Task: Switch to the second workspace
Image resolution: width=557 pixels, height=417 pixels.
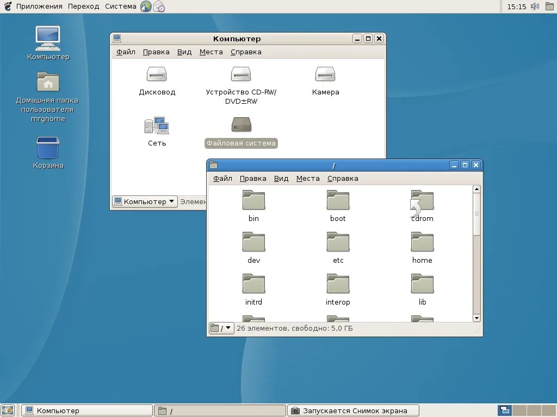Action: [519, 410]
